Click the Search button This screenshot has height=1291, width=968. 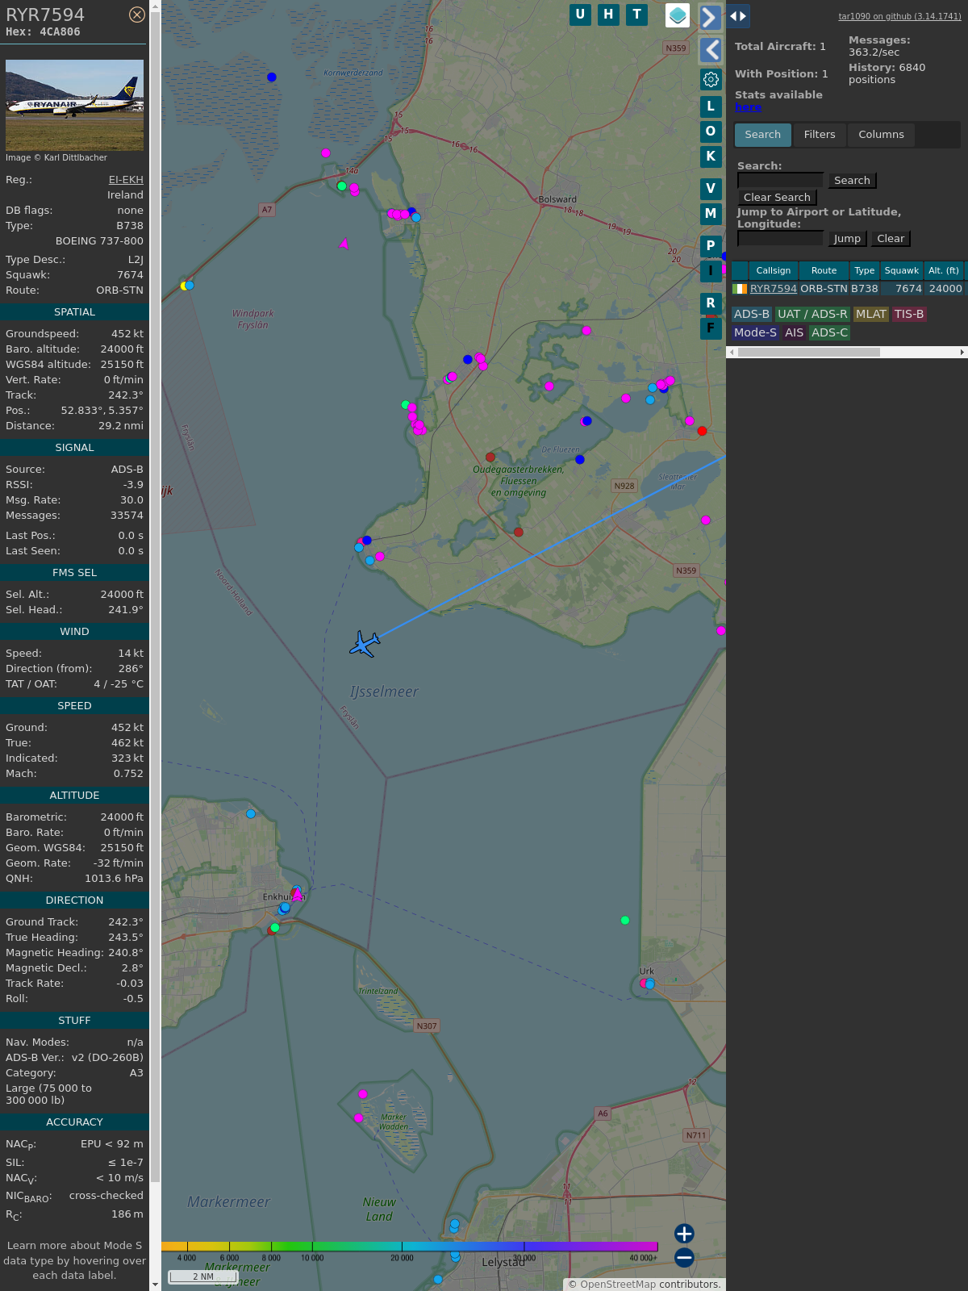pos(852,181)
